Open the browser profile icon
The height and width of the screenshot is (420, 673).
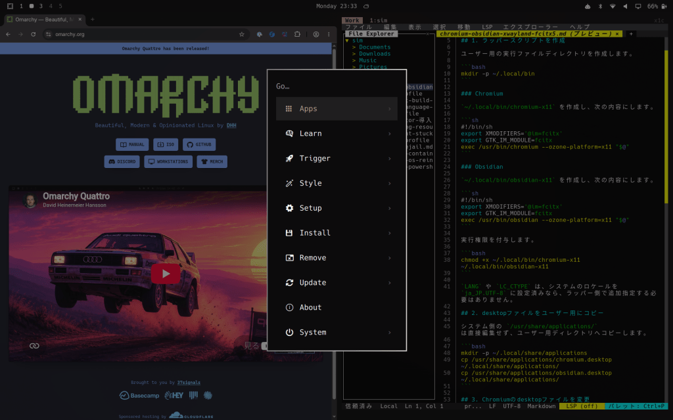point(316,34)
